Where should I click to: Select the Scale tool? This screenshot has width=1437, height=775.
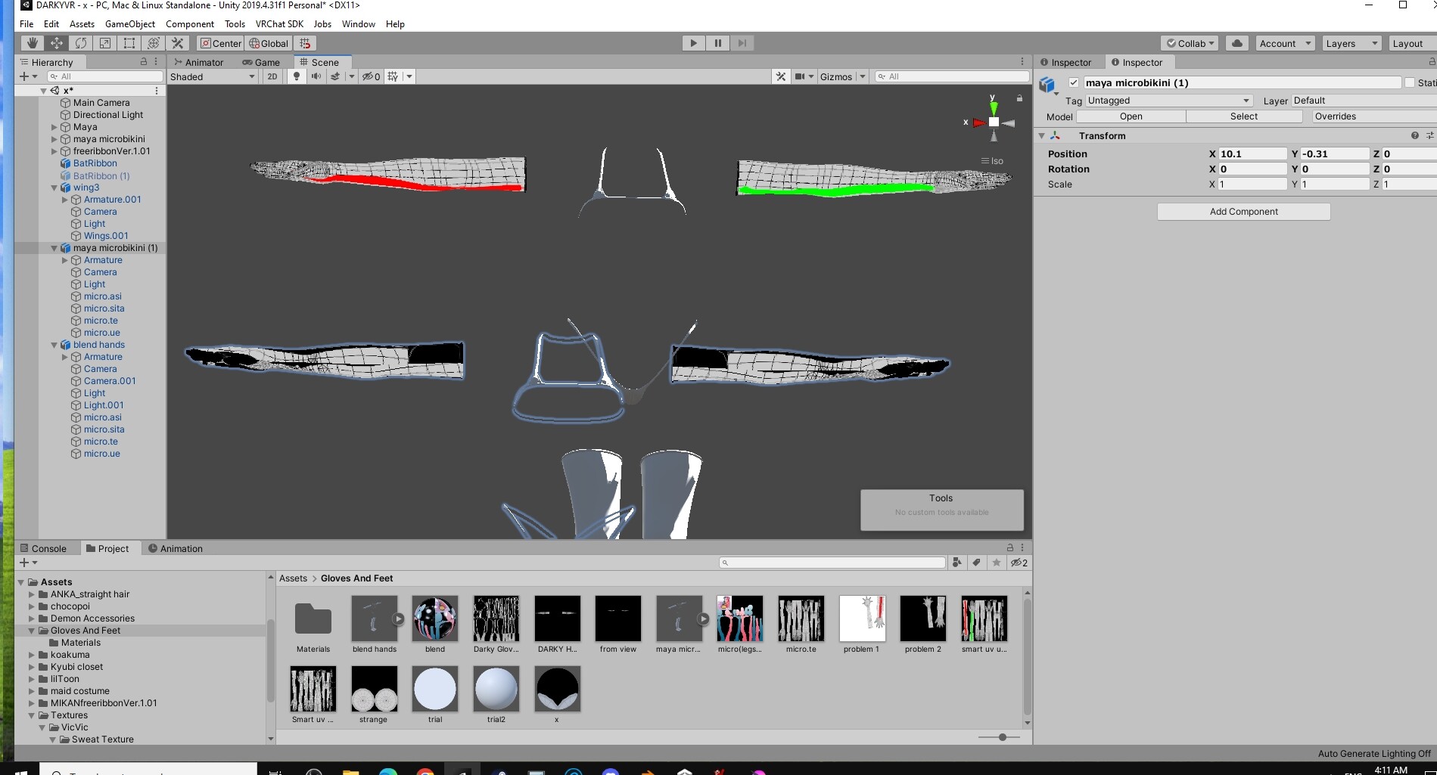pos(105,43)
